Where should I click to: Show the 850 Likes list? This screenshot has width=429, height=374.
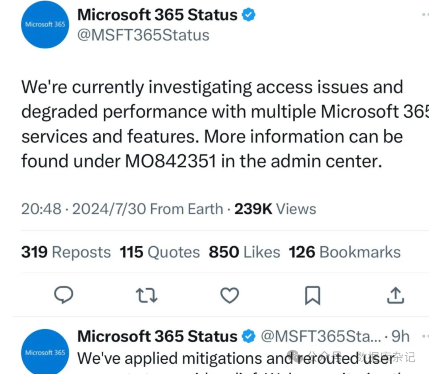[x=244, y=252]
